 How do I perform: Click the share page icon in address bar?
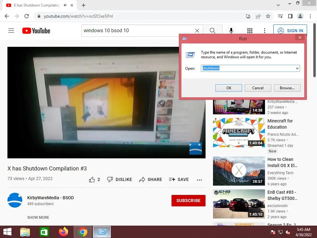coord(258,16)
